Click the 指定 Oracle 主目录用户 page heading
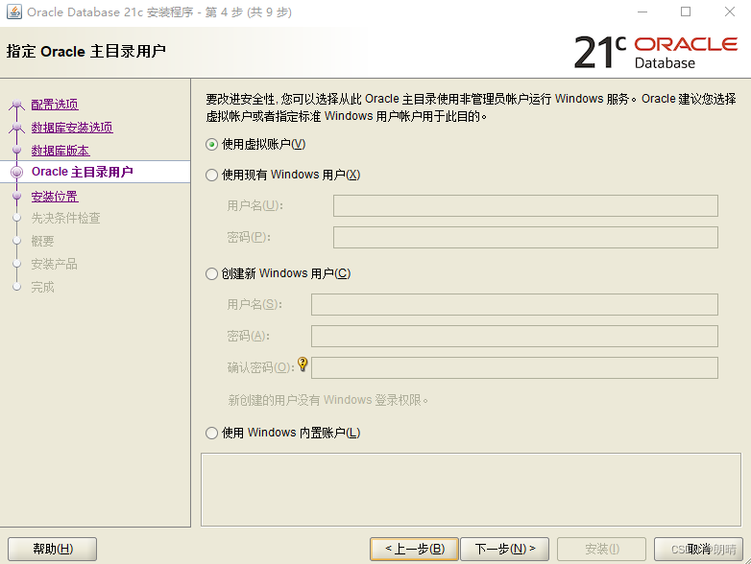This screenshot has width=751, height=564. [86, 51]
